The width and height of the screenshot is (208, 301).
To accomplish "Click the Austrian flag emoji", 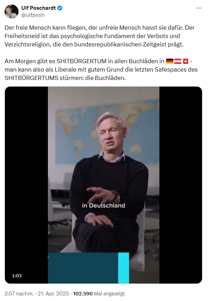I will [178, 61].
